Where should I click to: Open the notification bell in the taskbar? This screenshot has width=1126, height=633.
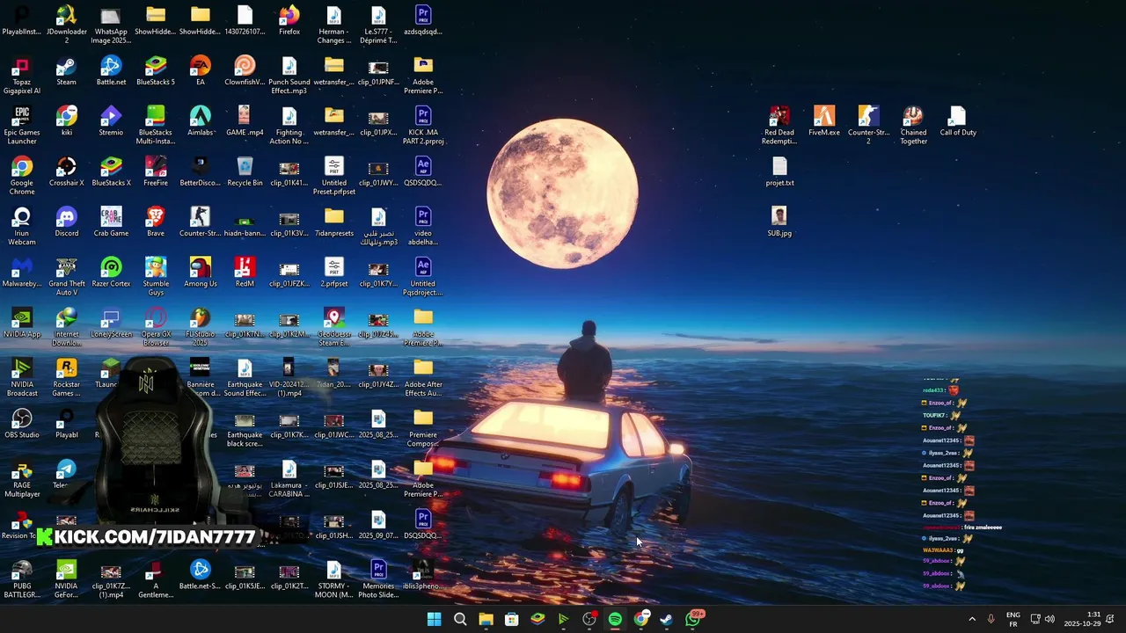point(1110,619)
